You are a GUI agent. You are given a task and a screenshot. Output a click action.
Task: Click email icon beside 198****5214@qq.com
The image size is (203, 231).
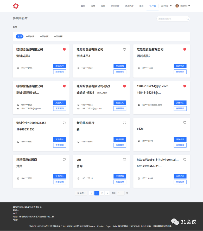(139, 105)
